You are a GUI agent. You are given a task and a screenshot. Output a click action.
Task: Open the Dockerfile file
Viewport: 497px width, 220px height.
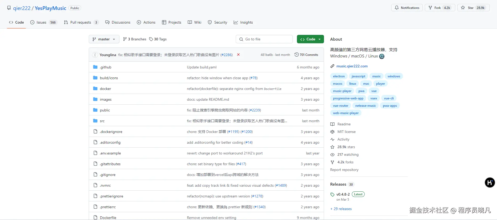click(x=108, y=218)
